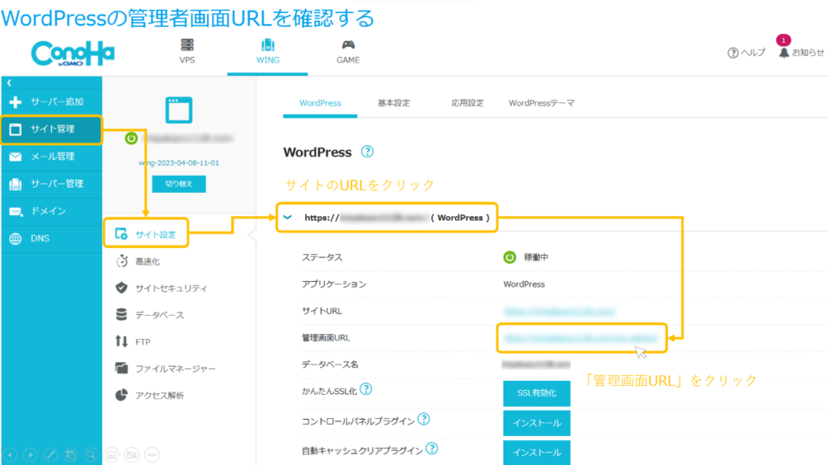Launch ファイルマネージャー from the site menu

pos(165,368)
